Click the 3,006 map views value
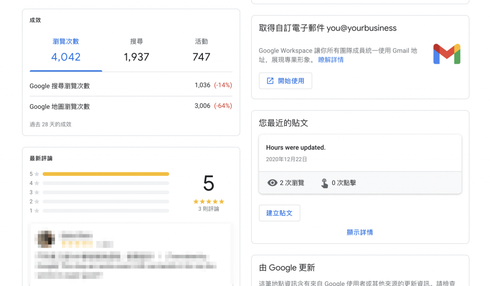Screen dimensions: 490x286 tap(202, 106)
